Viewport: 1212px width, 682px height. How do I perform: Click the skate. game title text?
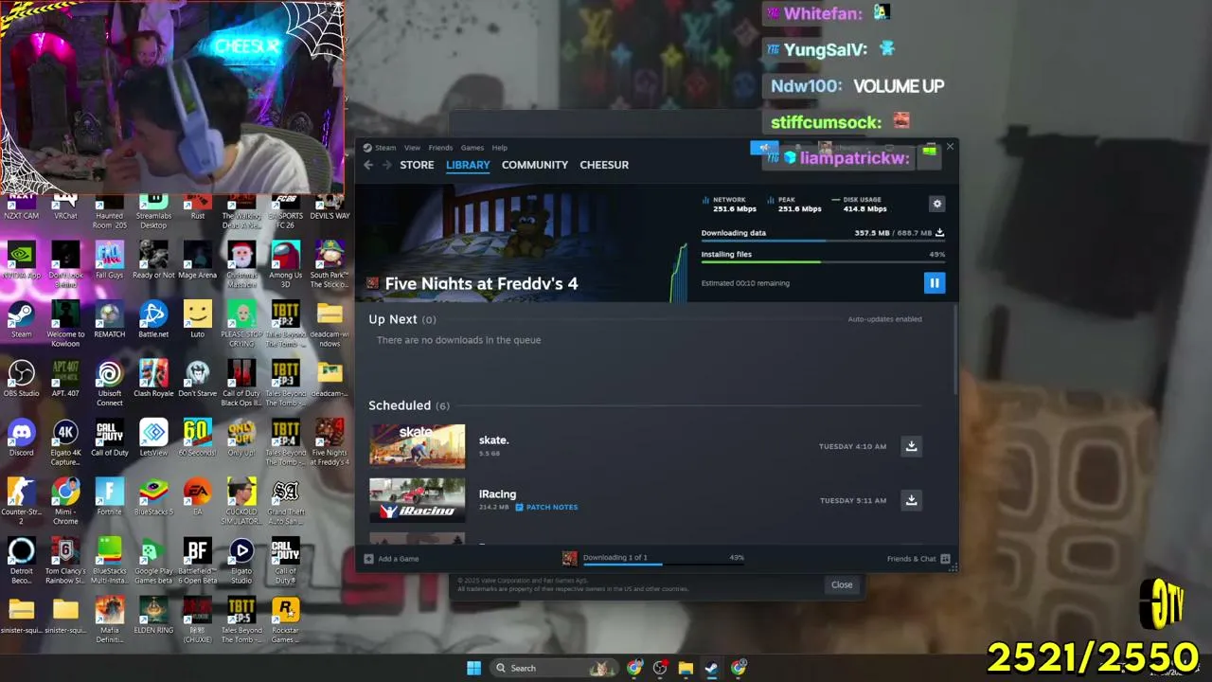(x=493, y=440)
